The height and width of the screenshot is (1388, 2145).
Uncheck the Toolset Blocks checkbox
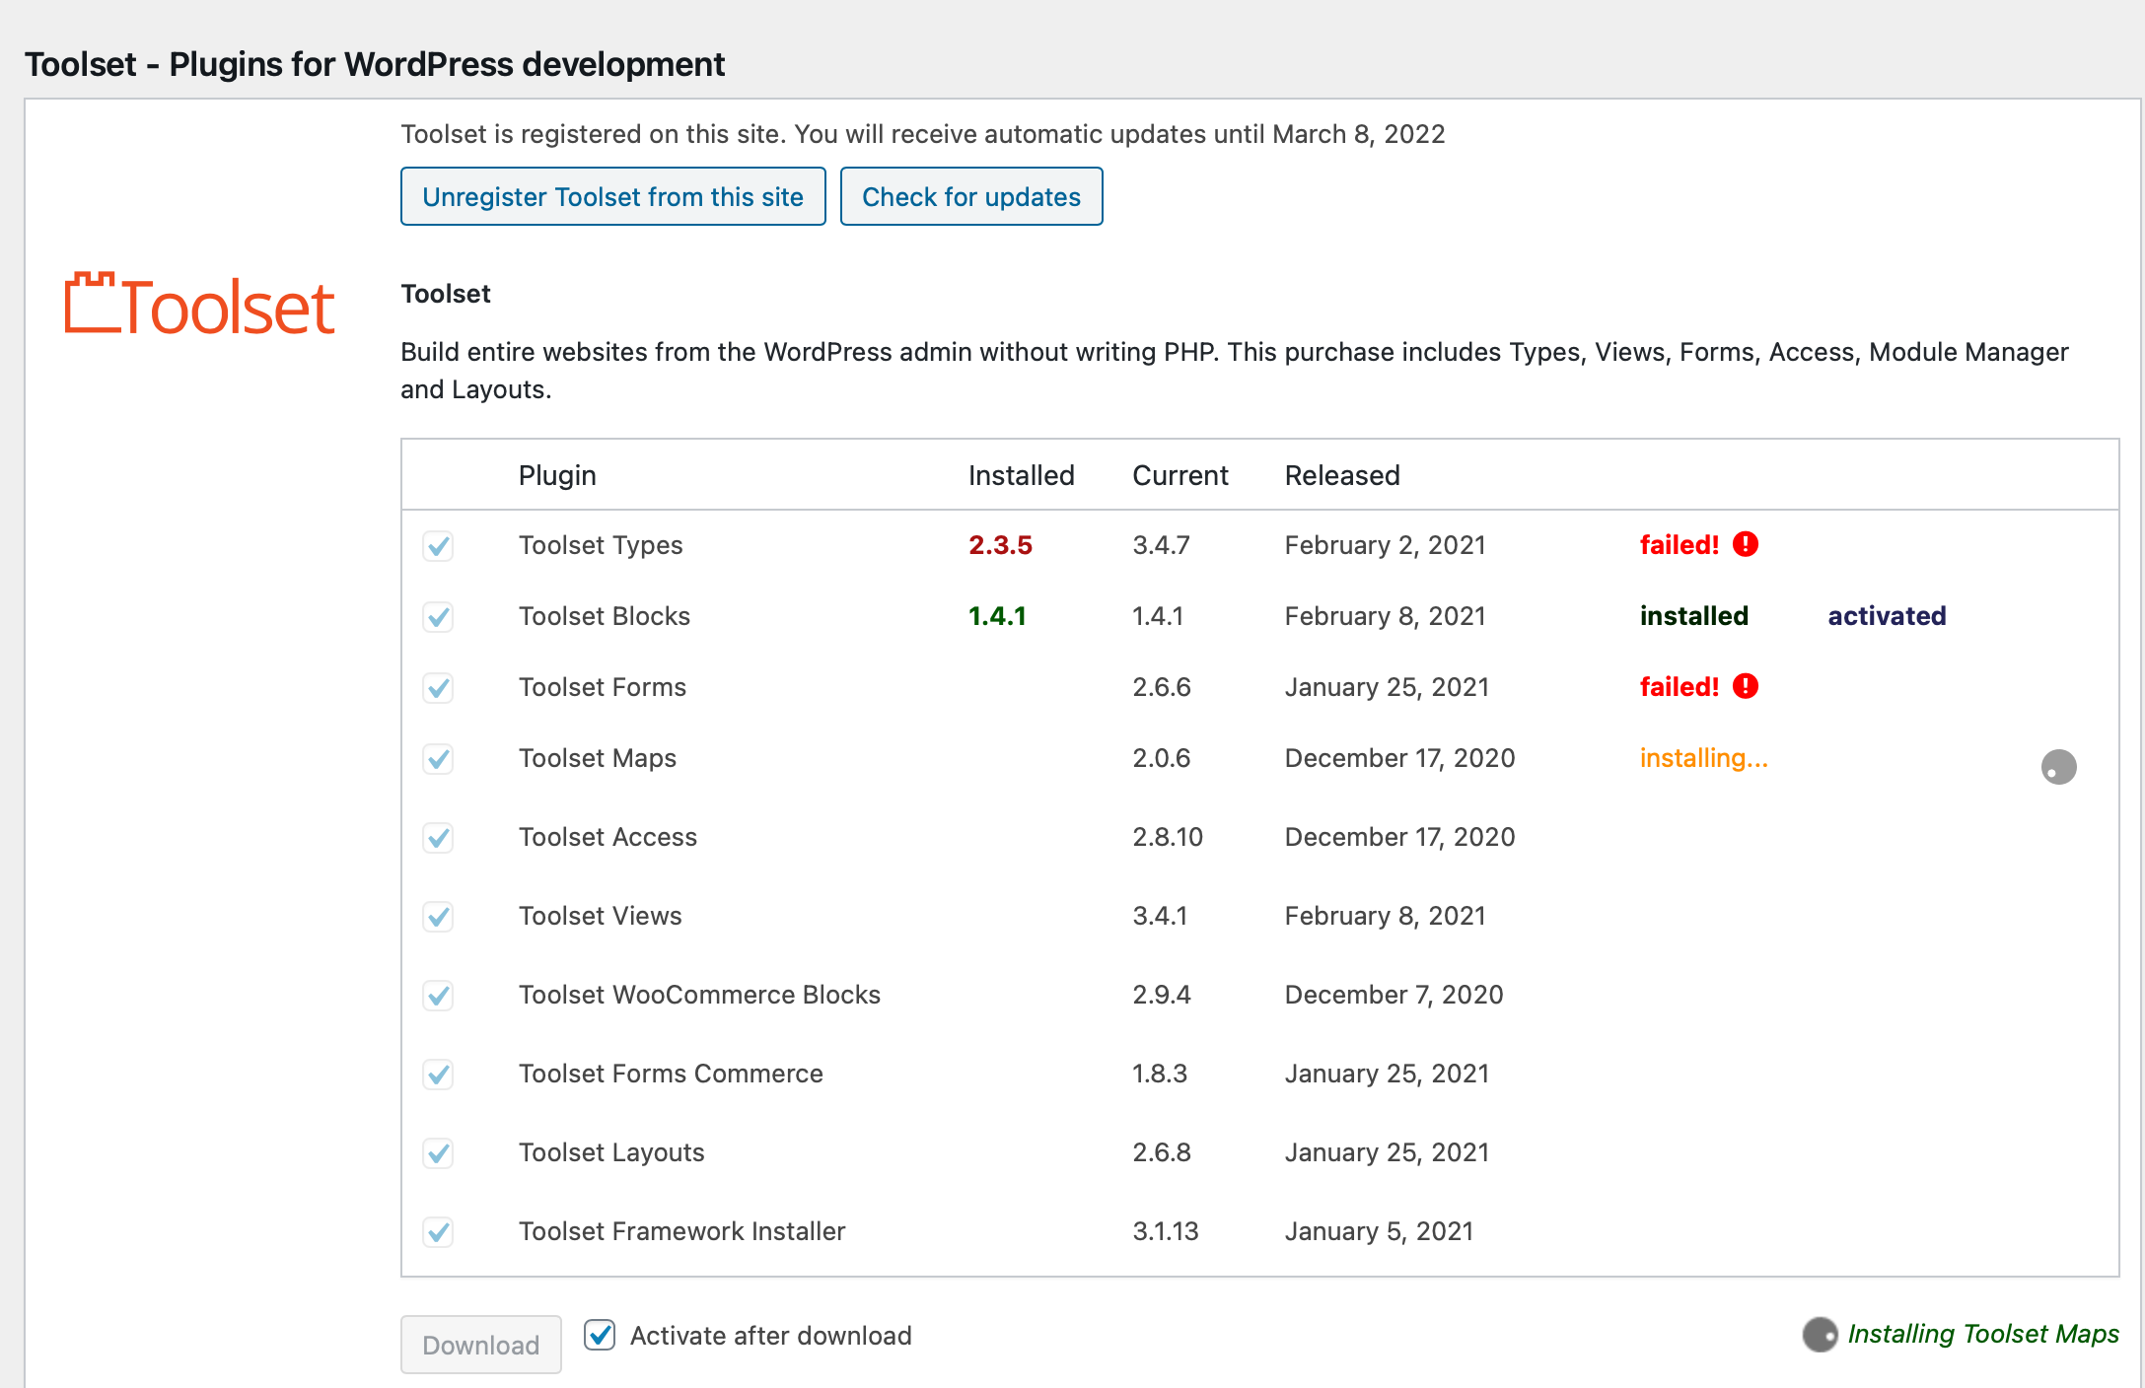[x=438, y=616]
